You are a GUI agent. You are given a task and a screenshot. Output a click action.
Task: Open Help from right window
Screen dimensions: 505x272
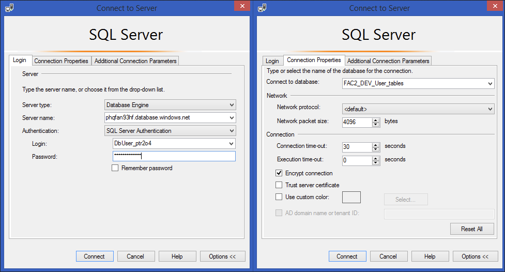(x=430, y=256)
